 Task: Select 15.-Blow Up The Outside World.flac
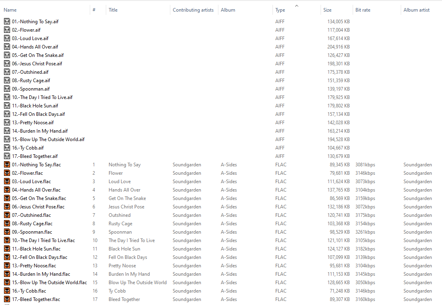point(49,283)
